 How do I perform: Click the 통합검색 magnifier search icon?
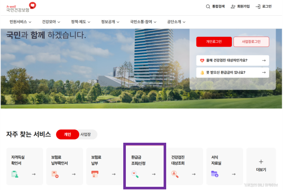208,6
